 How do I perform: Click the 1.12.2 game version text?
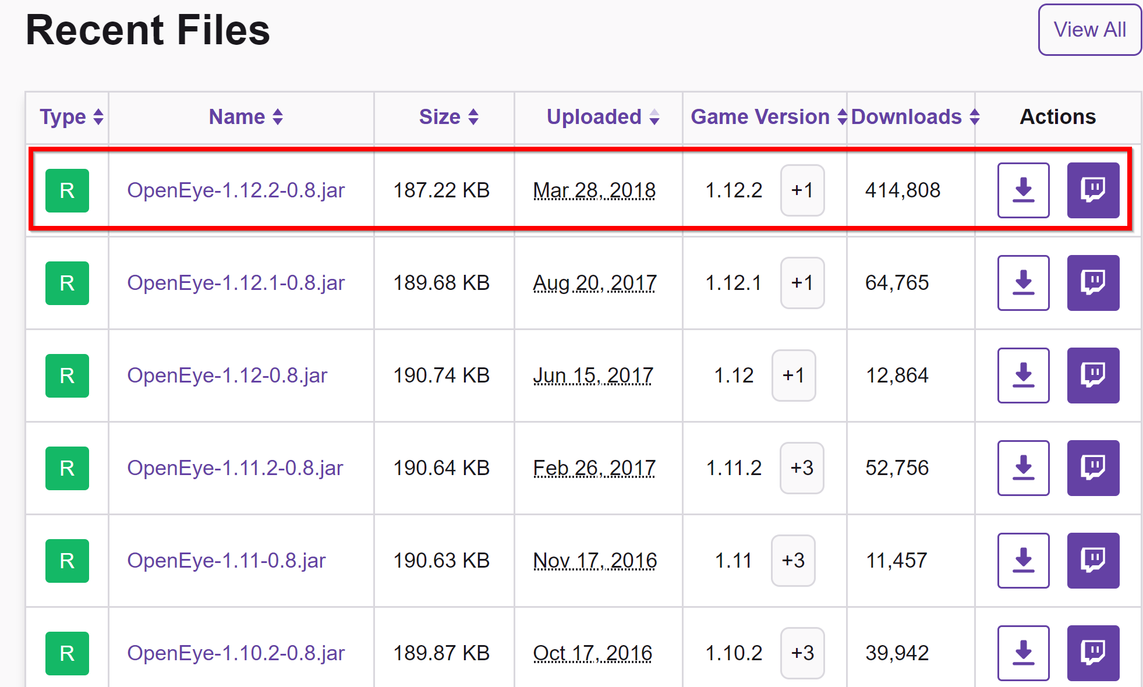coord(734,190)
